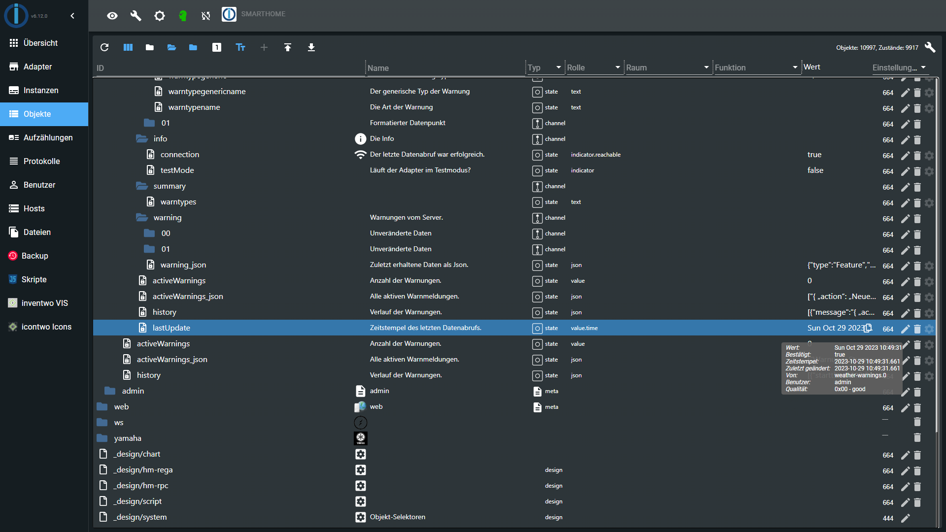
Task: Edit the connection object
Action: click(906, 155)
